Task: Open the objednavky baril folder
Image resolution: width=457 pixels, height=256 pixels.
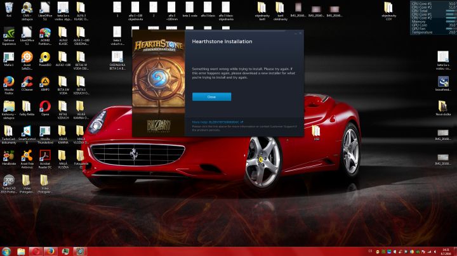Action: [x=262, y=11]
